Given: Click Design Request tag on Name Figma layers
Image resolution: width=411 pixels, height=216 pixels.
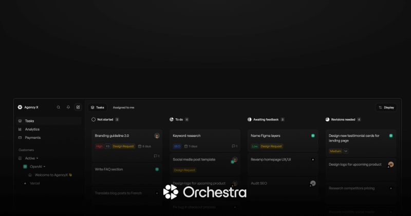Looking at the screenshot, I should coord(271,146).
